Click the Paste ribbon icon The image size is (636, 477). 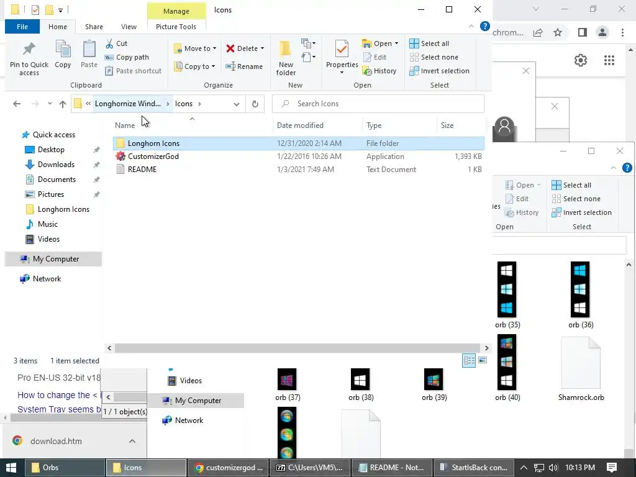89,49
